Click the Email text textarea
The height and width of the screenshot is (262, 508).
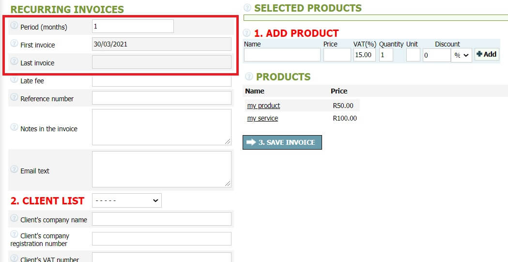pos(162,169)
